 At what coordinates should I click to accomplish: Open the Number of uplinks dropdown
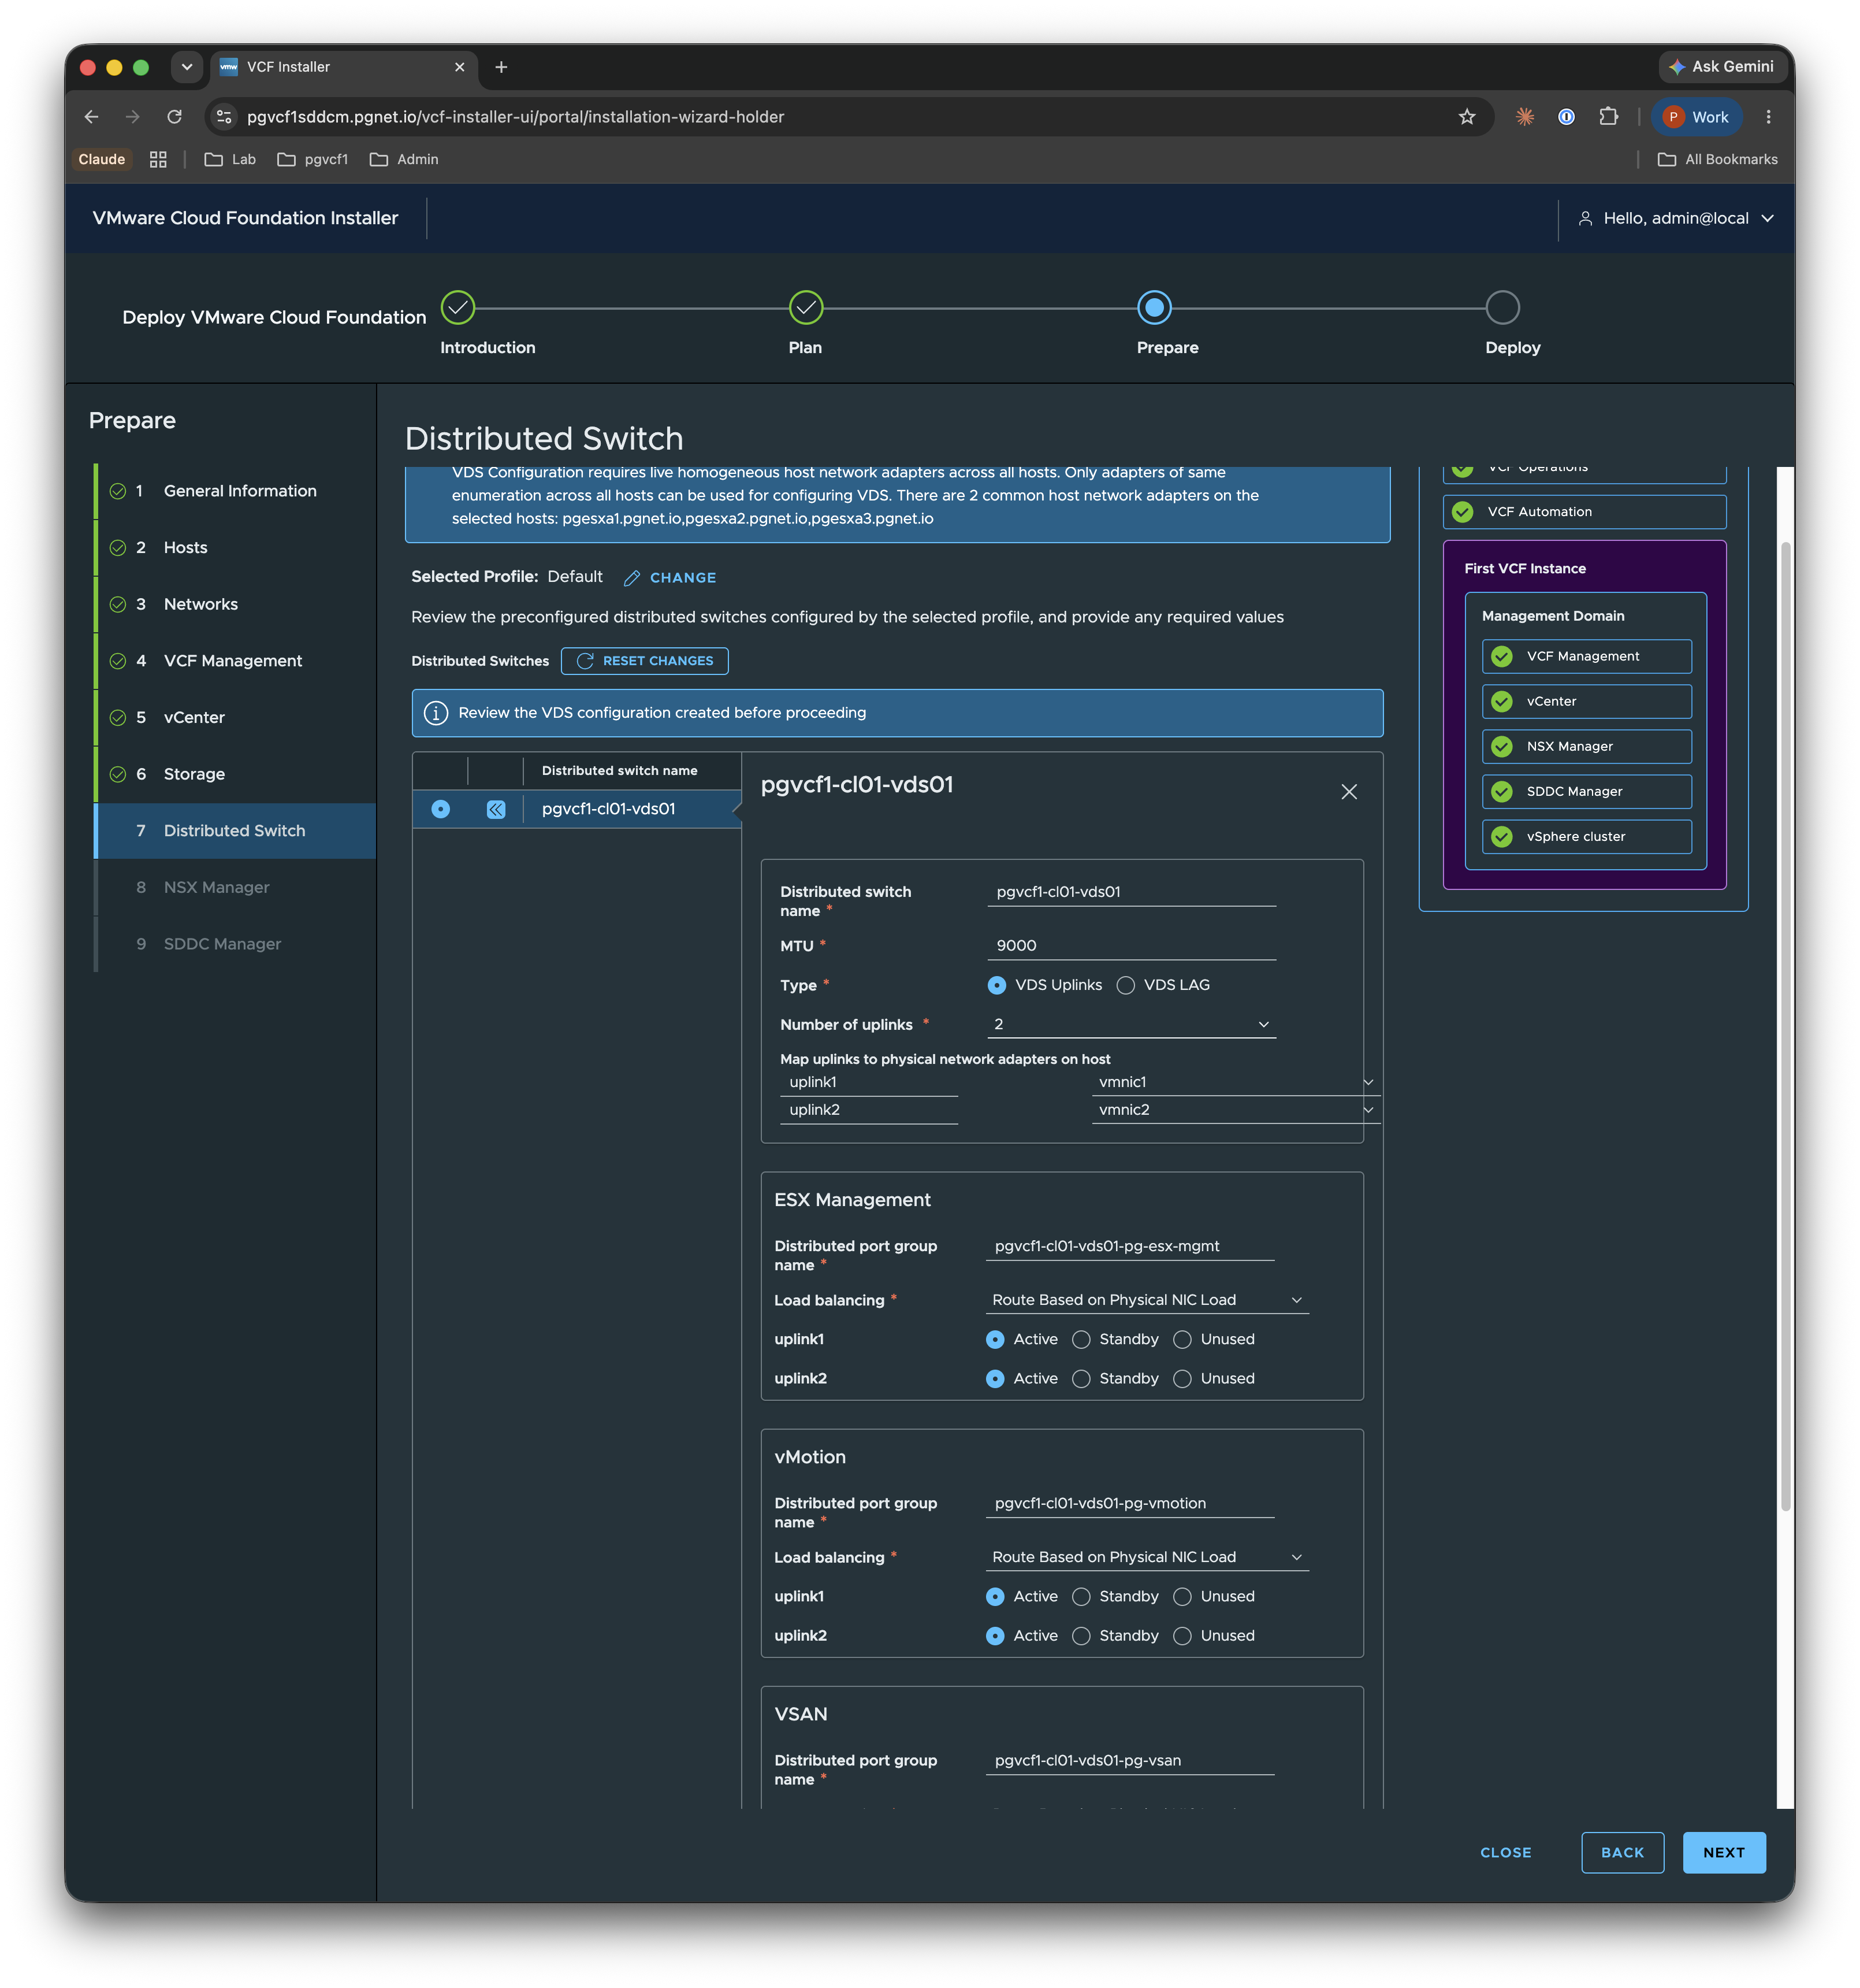(1130, 1024)
